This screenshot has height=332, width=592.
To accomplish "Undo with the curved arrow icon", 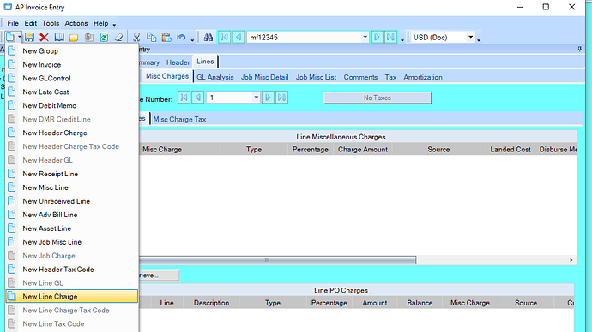I will [181, 38].
